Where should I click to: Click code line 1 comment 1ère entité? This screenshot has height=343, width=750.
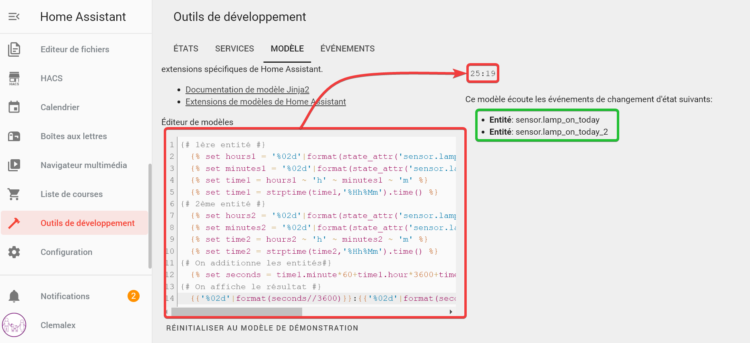click(223, 145)
